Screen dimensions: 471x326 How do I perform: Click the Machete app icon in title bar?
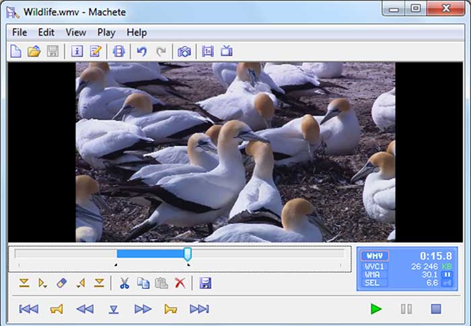pyautogui.click(x=13, y=12)
